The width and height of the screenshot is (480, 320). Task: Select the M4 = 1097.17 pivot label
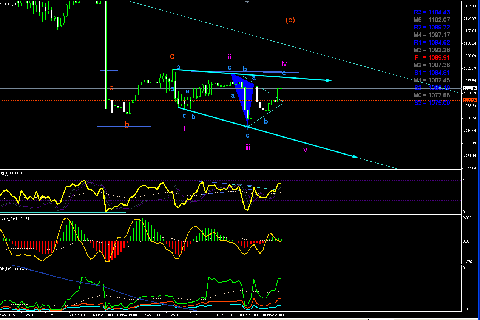(x=432, y=35)
